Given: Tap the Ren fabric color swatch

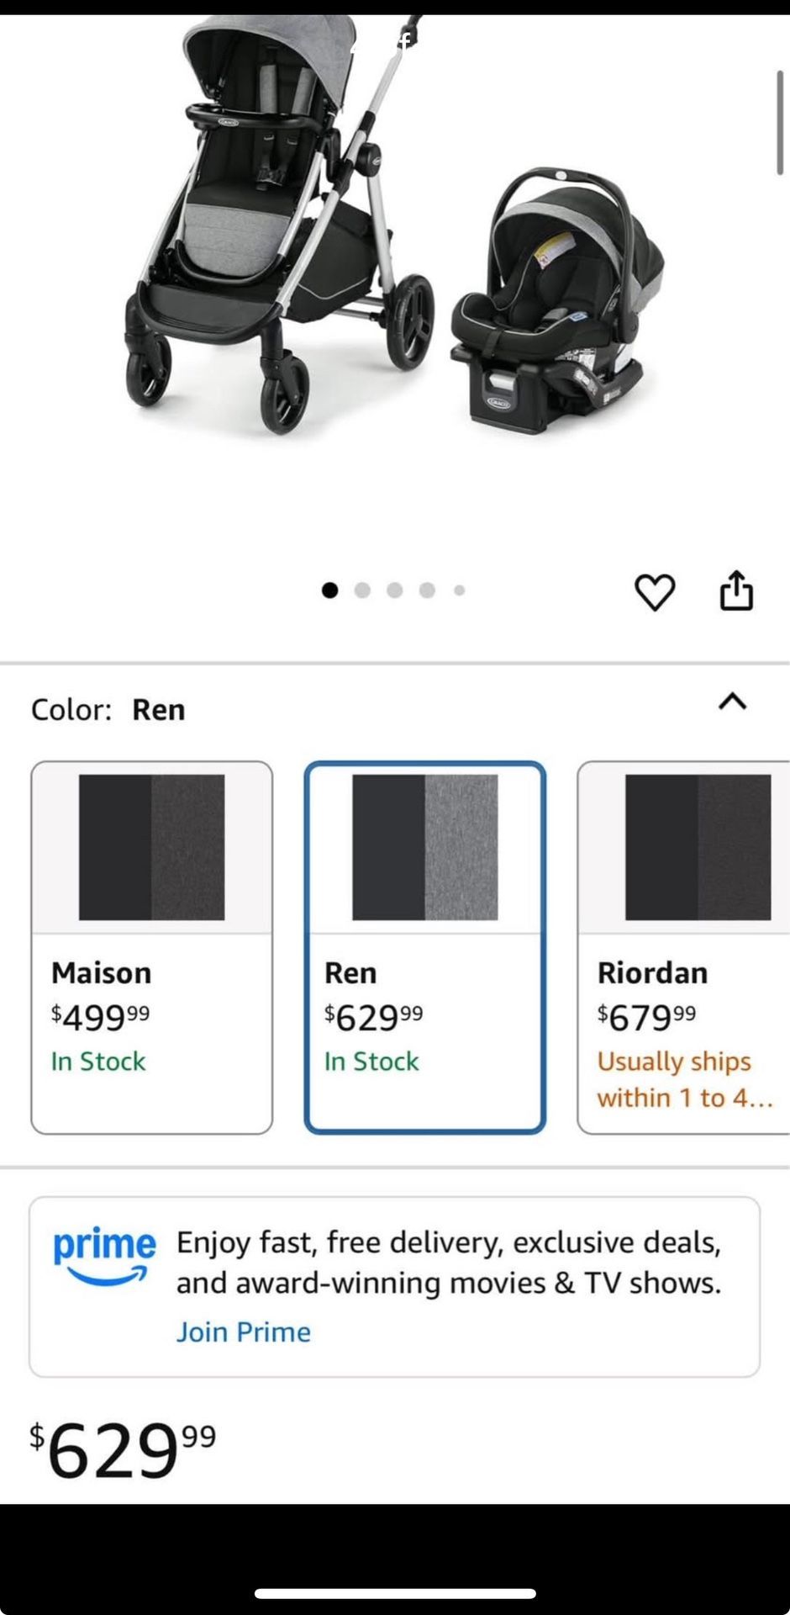Looking at the screenshot, I should coord(425,847).
